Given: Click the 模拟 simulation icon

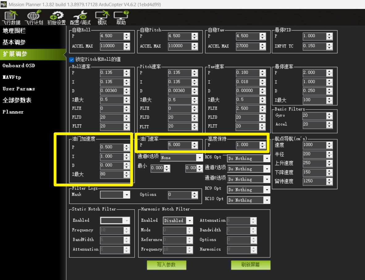Looking at the screenshot, I should point(102,18).
